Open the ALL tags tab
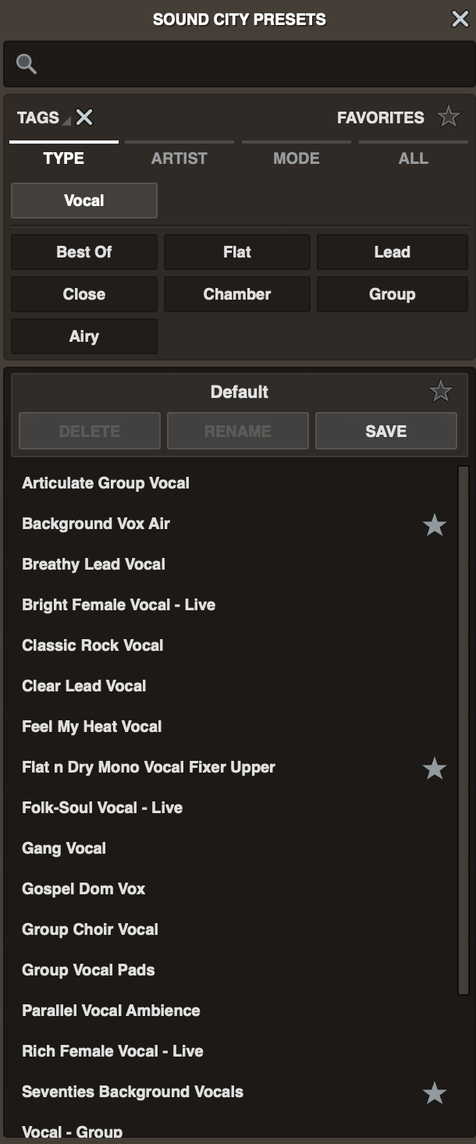Screen dimensions: 476x1144 414,158
